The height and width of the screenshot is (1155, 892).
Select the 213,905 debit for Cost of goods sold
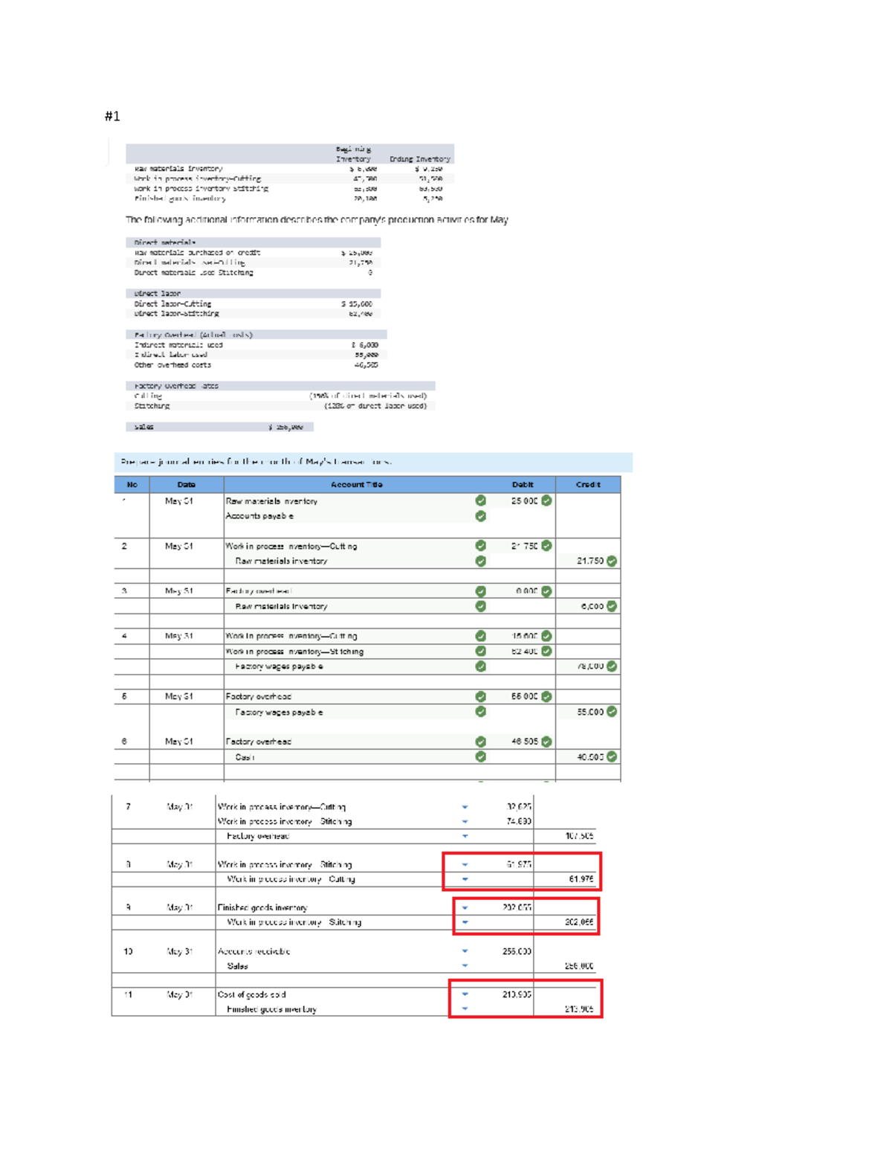(x=517, y=994)
